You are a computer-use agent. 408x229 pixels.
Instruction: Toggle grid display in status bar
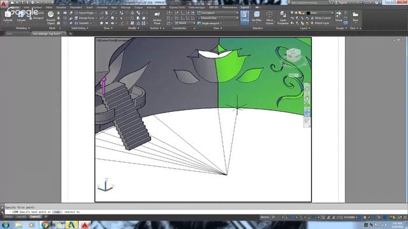coord(273,218)
